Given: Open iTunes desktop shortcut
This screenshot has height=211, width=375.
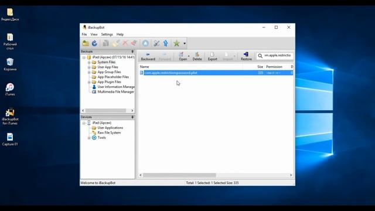Looking at the screenshot, I should 10,90.
